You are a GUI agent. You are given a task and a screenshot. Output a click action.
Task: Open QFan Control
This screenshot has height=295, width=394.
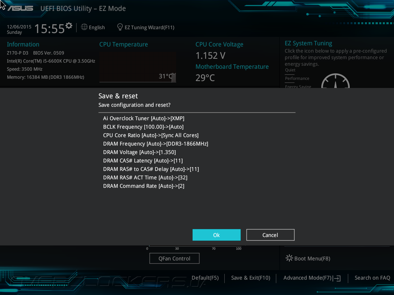[x=174, y=259]
